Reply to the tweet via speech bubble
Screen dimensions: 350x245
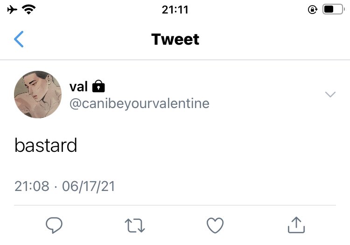click(x=54, y=225)
